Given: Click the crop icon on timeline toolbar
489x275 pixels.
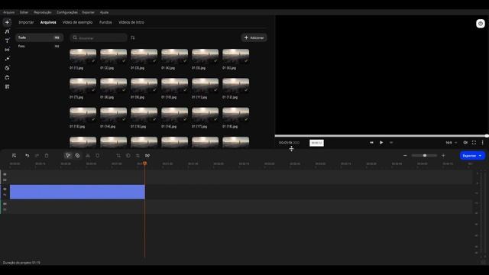Looking at the screenshot, I should click(x=118, y=156).
